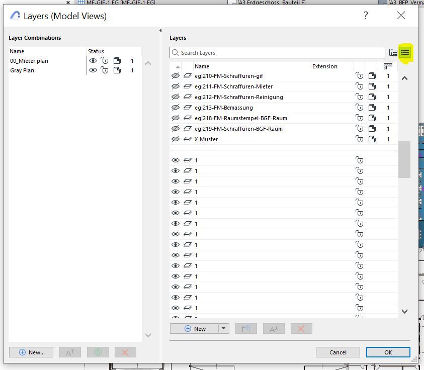
Task: Click intersection group column header icon
Action: pyautogui.click(x=388, y=66)
